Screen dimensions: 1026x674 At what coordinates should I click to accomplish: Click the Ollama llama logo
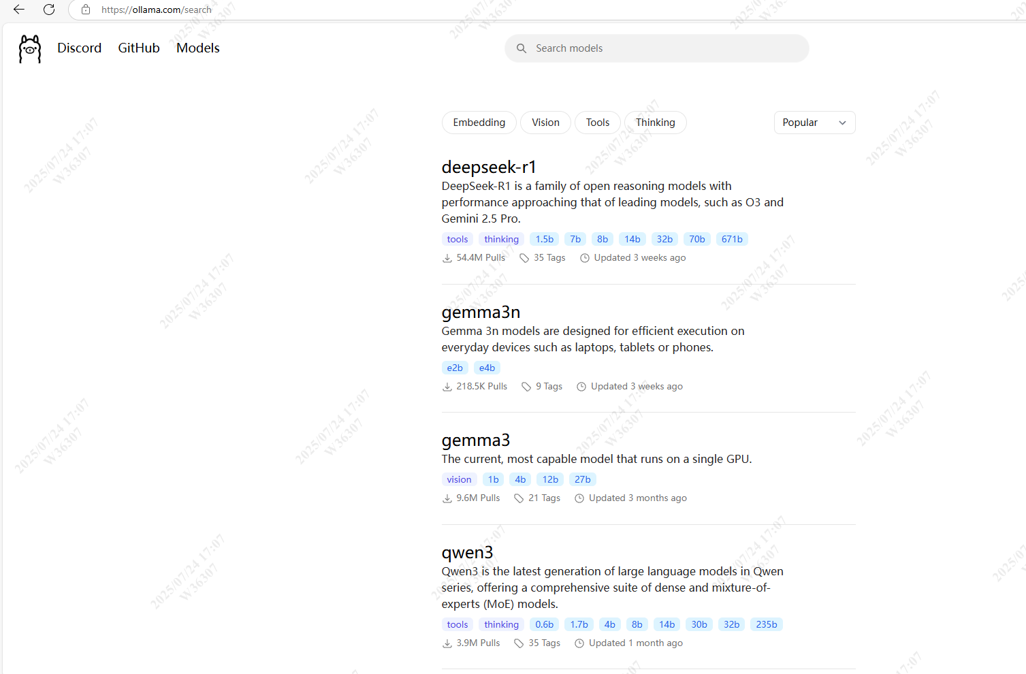30,49
